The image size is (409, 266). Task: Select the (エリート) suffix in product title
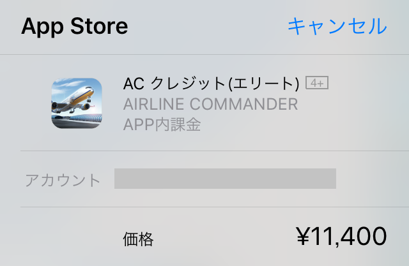[263, 84]
